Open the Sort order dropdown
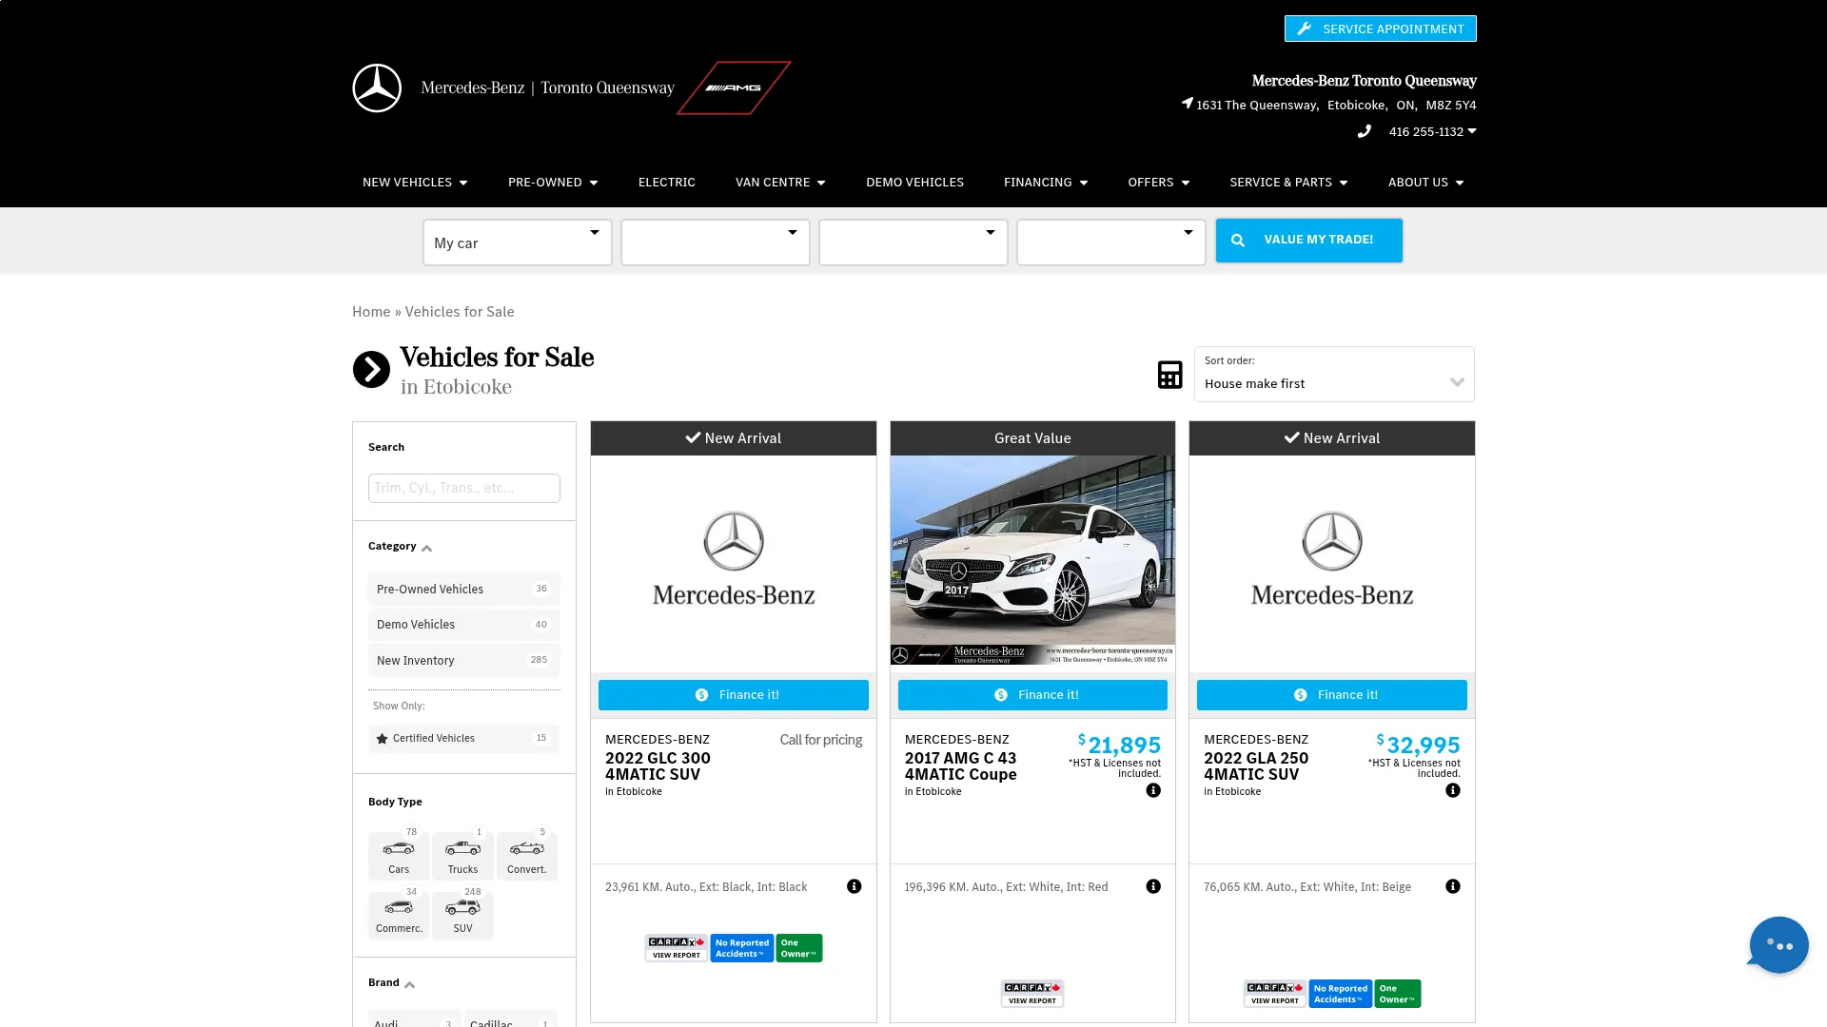Viewport: 1827px width, 1027px height. [1334, 374]
